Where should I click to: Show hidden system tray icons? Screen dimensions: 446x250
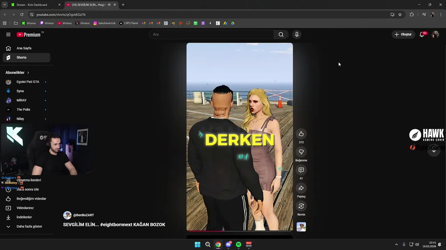coord(396,244)
